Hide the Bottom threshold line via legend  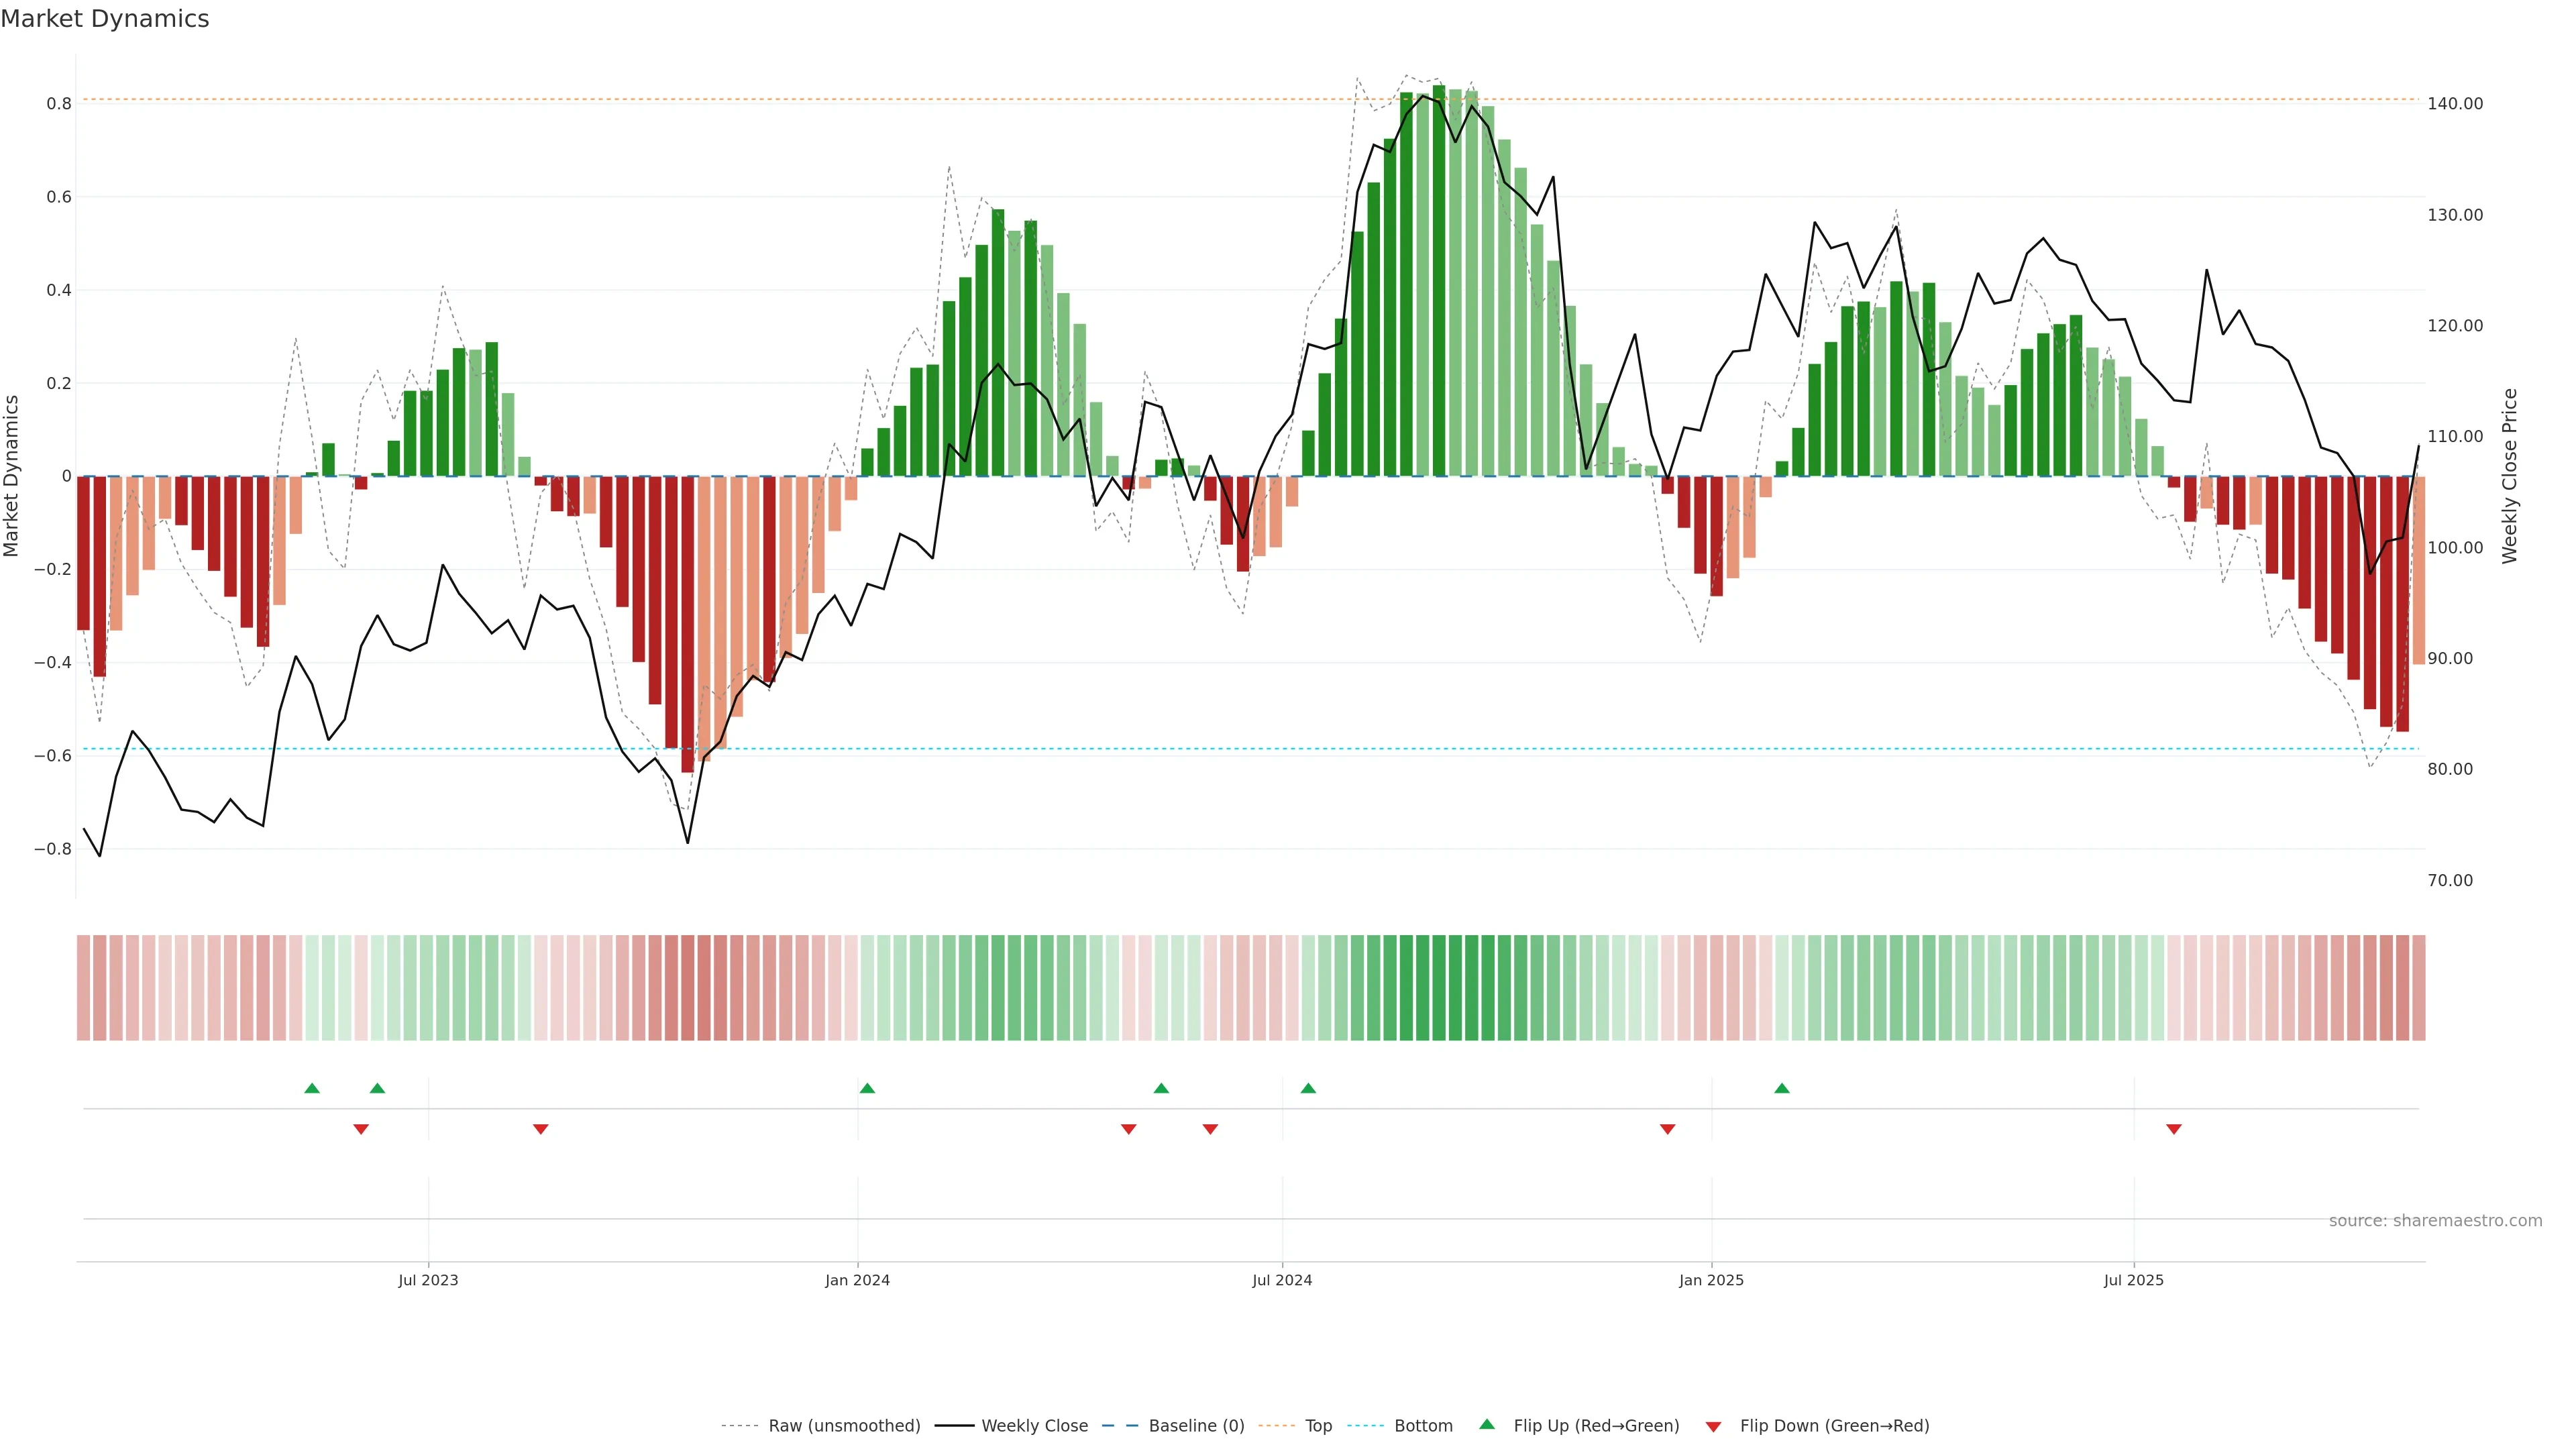1423,1426
